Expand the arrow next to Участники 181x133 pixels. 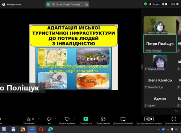click(39, 119)
